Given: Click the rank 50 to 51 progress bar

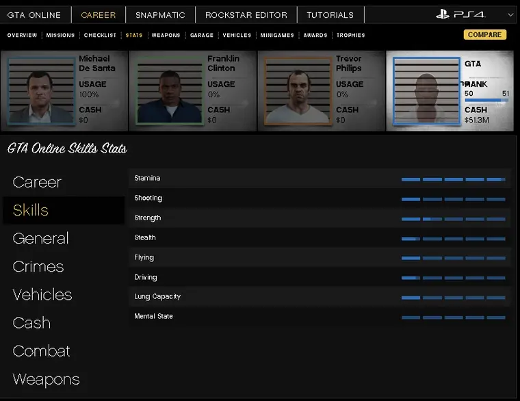Looking at the screenshot, I should [x=486, y=101].
